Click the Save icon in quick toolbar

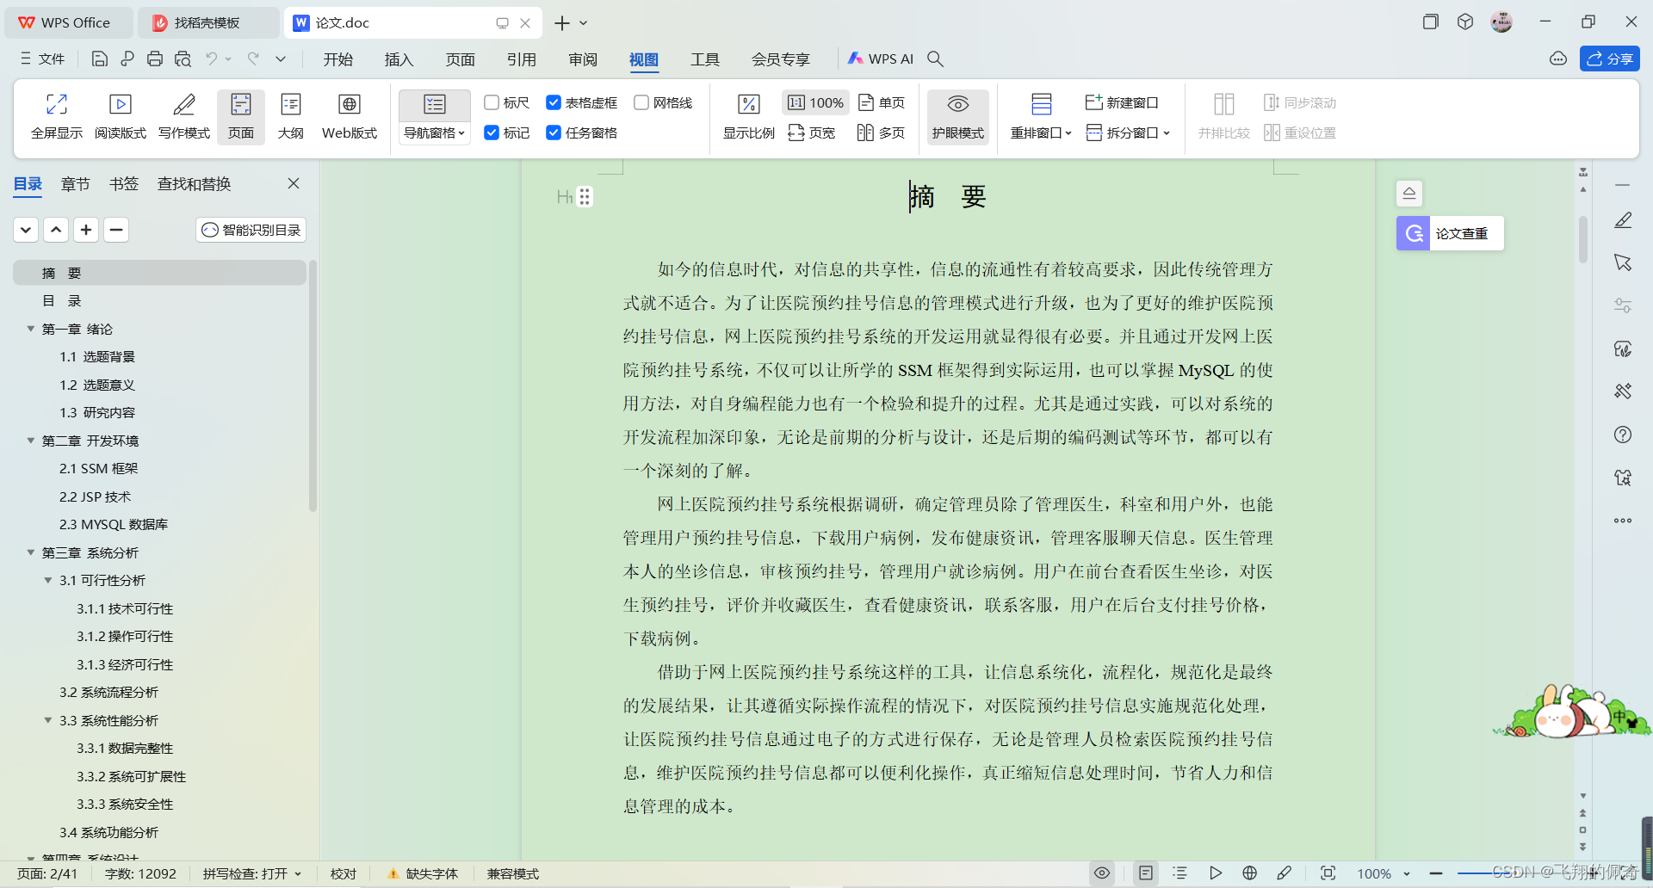(x=100, y=59)
